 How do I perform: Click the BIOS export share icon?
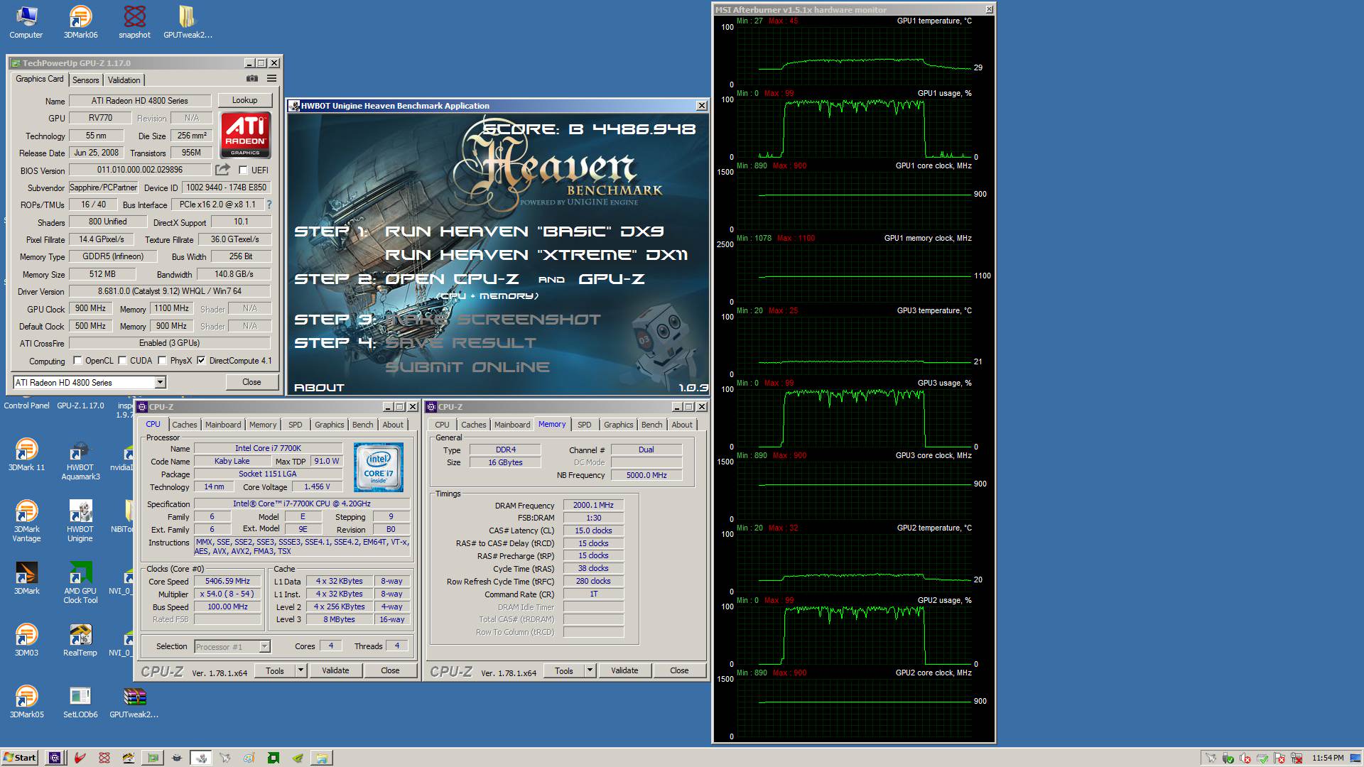click(x=222, y=170)
